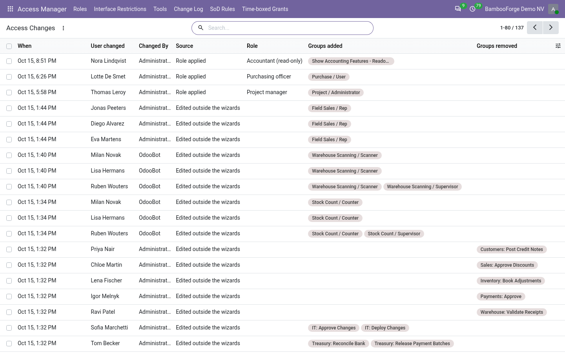Image resolution: width=565 pixels, height=353 pixels.
Task: Sort by the Role column header
Action: pos(252,46)
